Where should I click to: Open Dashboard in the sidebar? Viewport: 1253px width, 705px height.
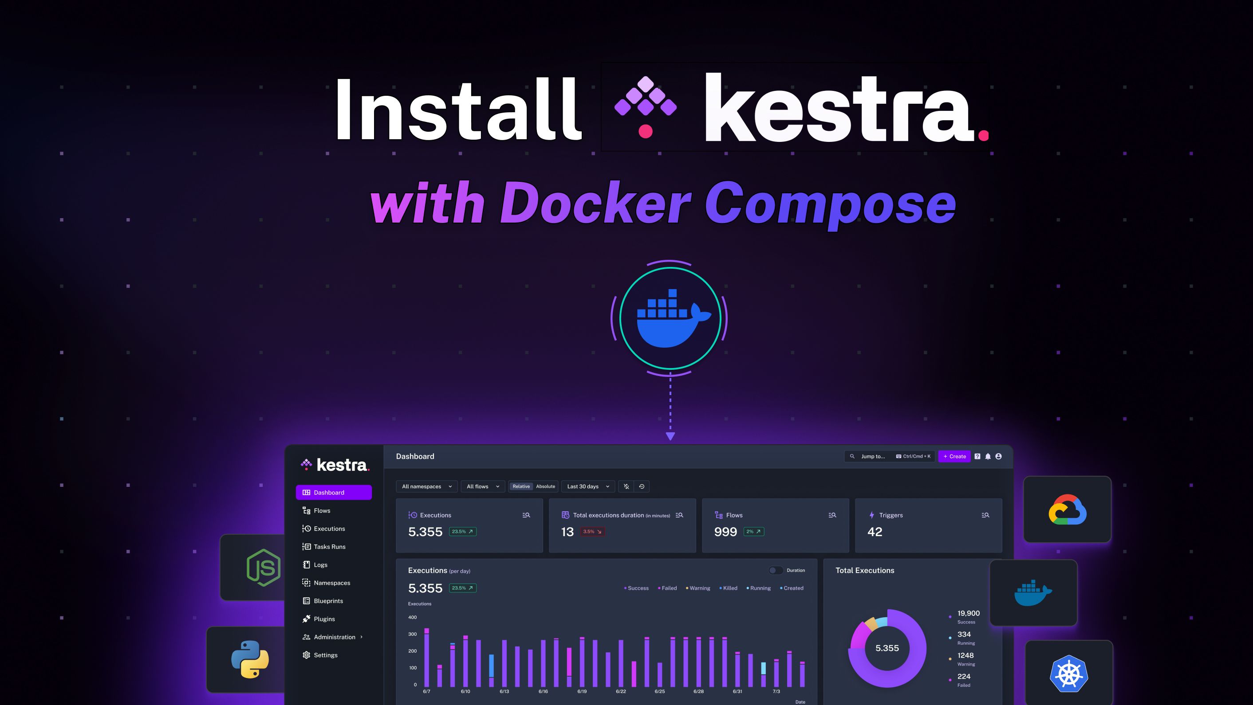point(334,492)
